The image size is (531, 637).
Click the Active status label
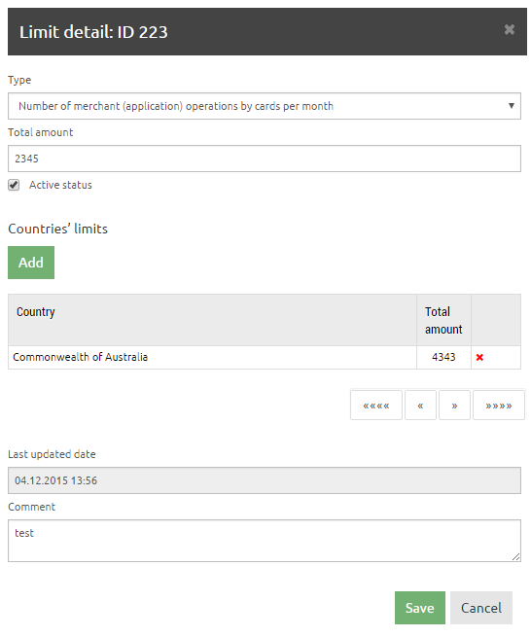pyautogui.click(x=60, y=185)
